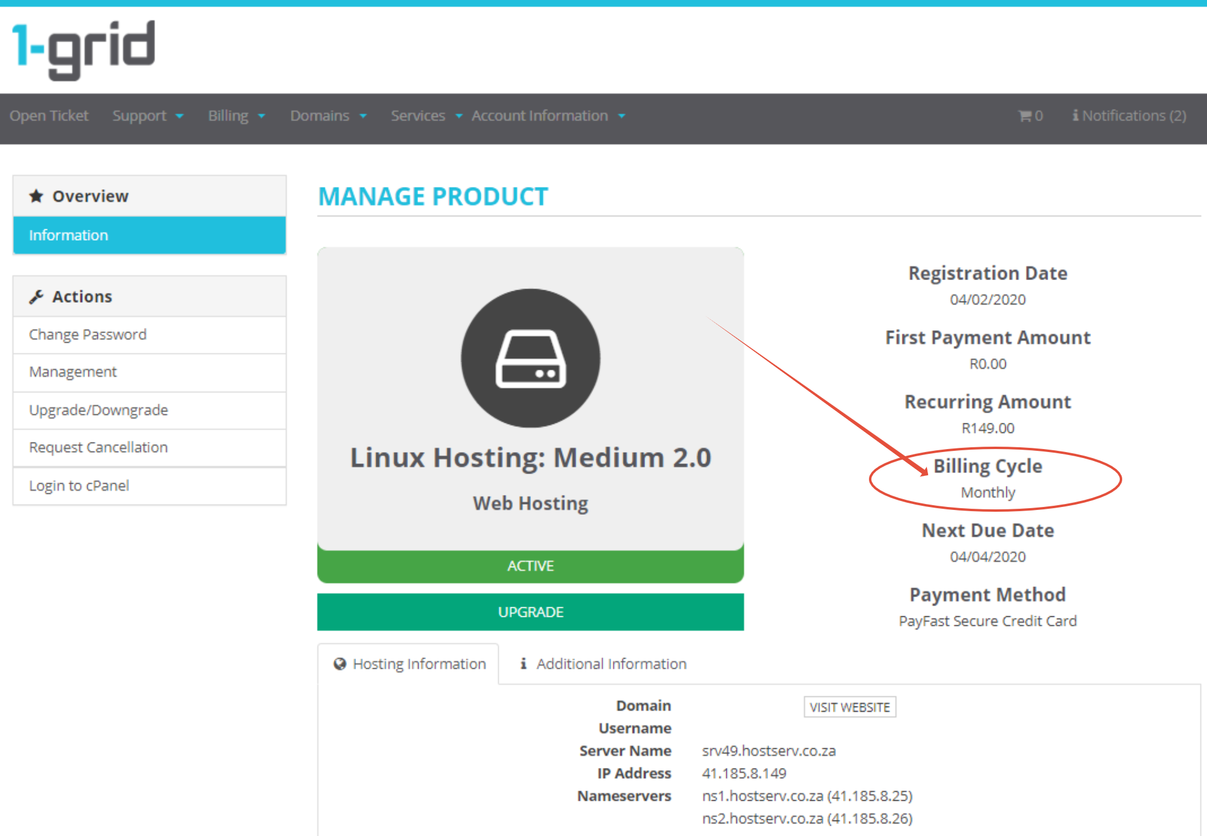This screenshot has height=836, width=1207.
Task: Open the Login to cPanel link
Action: tap(79, 485)
